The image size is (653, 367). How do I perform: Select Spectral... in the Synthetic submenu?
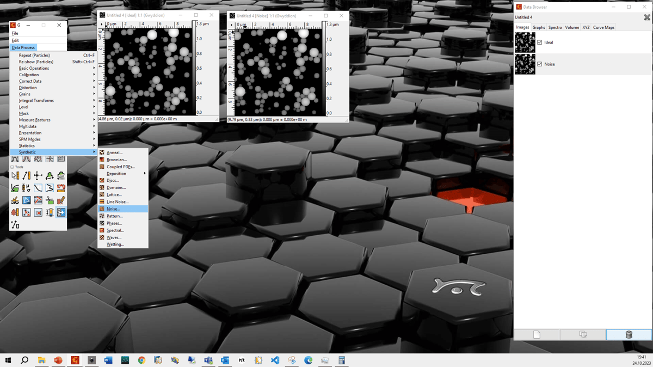coord(122,230)
